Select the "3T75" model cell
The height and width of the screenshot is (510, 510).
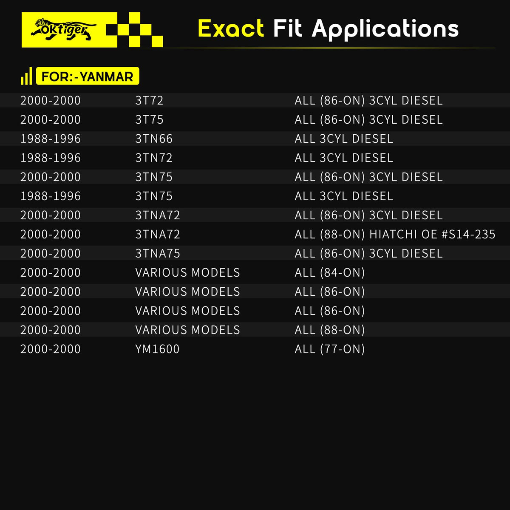[149, 119]
